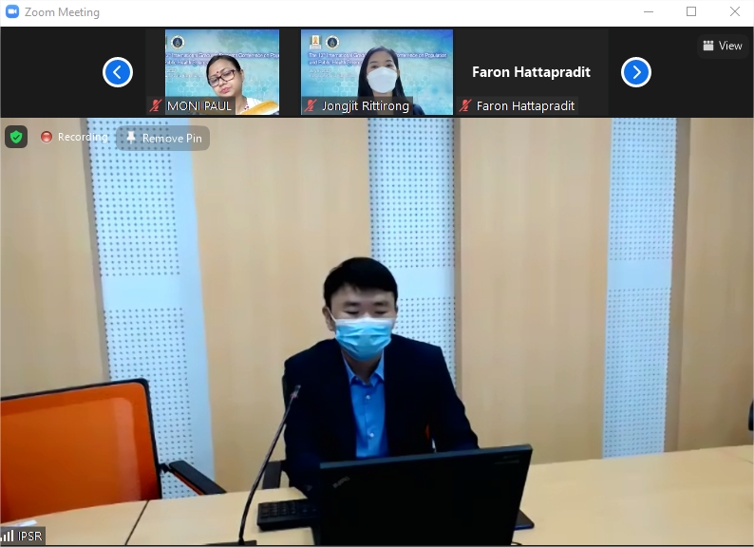Select the Faron Hattapradit participant tile
Viewport: 754px width, 547px height.
pyautogui.click(x=531, y=72)
